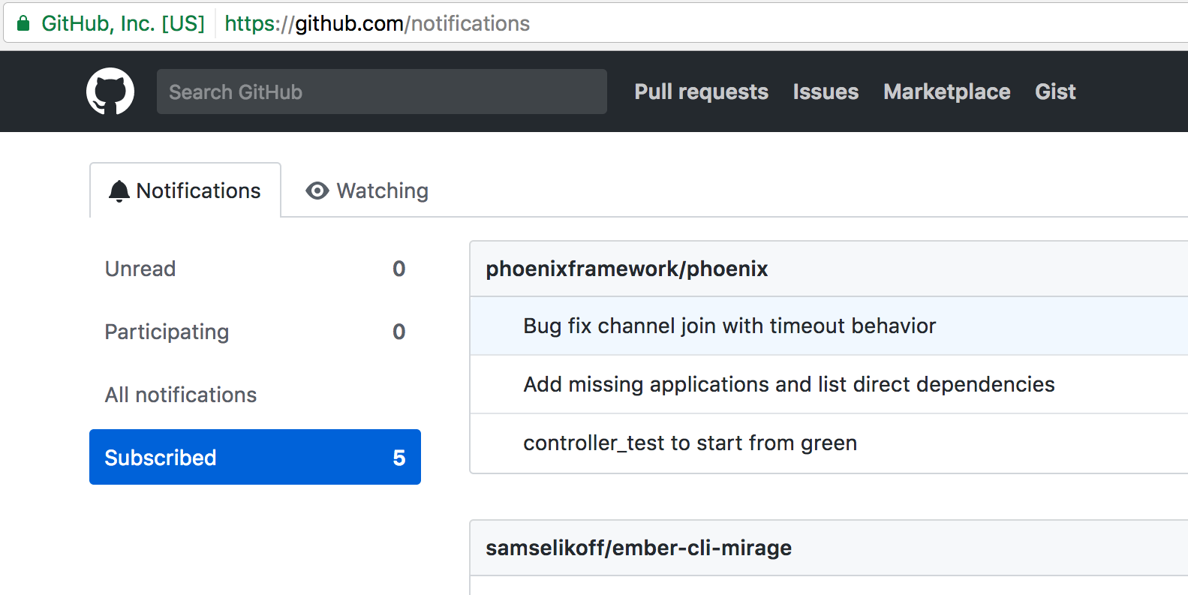
Task: Click the GitHub Octocat logo
Action: 110,92
